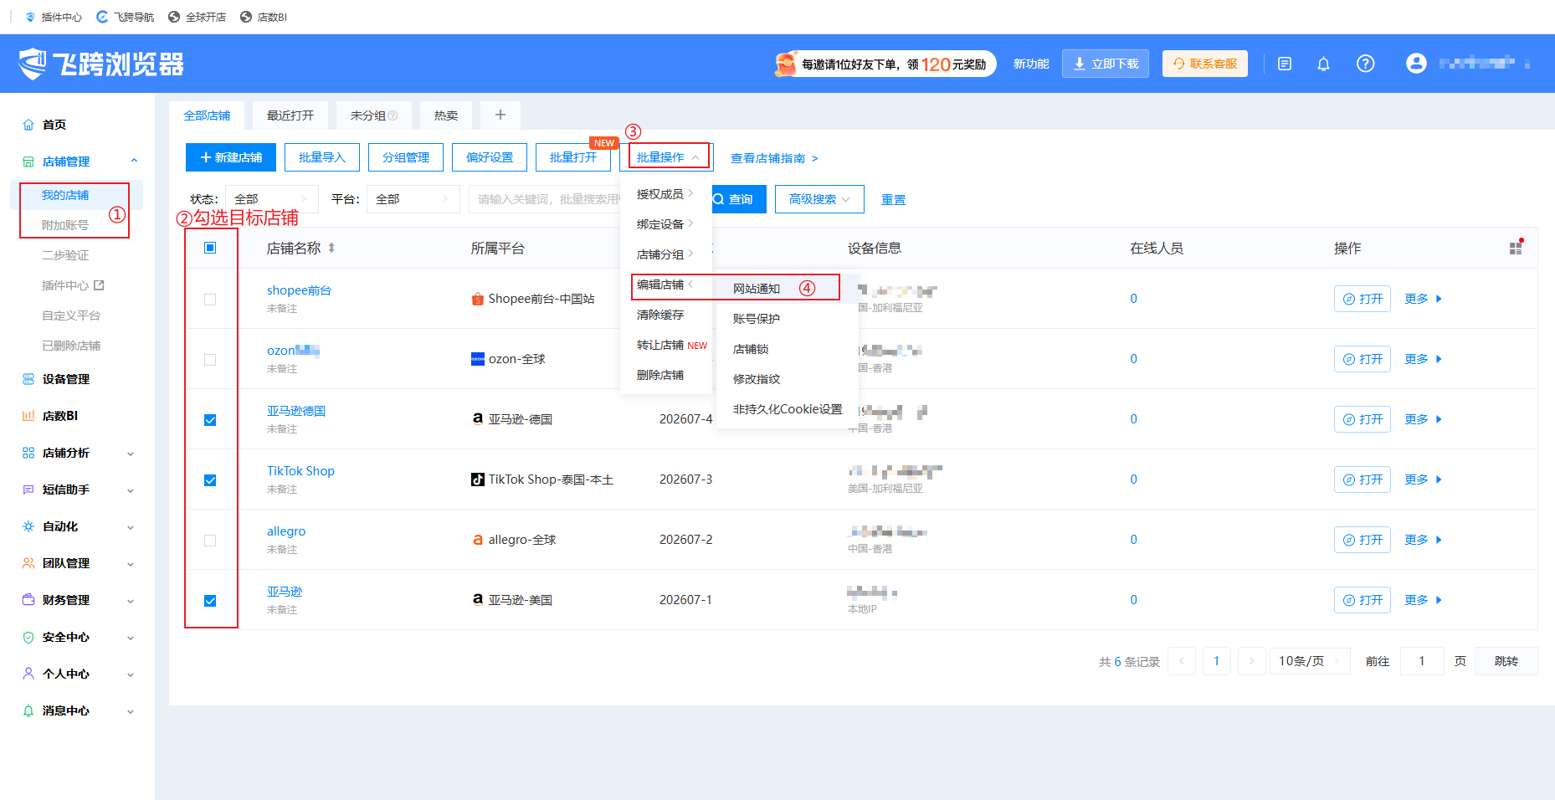Select 账号保护 in the submenu
The height and width of the screenshot is (800, 1555).
pyautogui.click(x=757, y=319)
